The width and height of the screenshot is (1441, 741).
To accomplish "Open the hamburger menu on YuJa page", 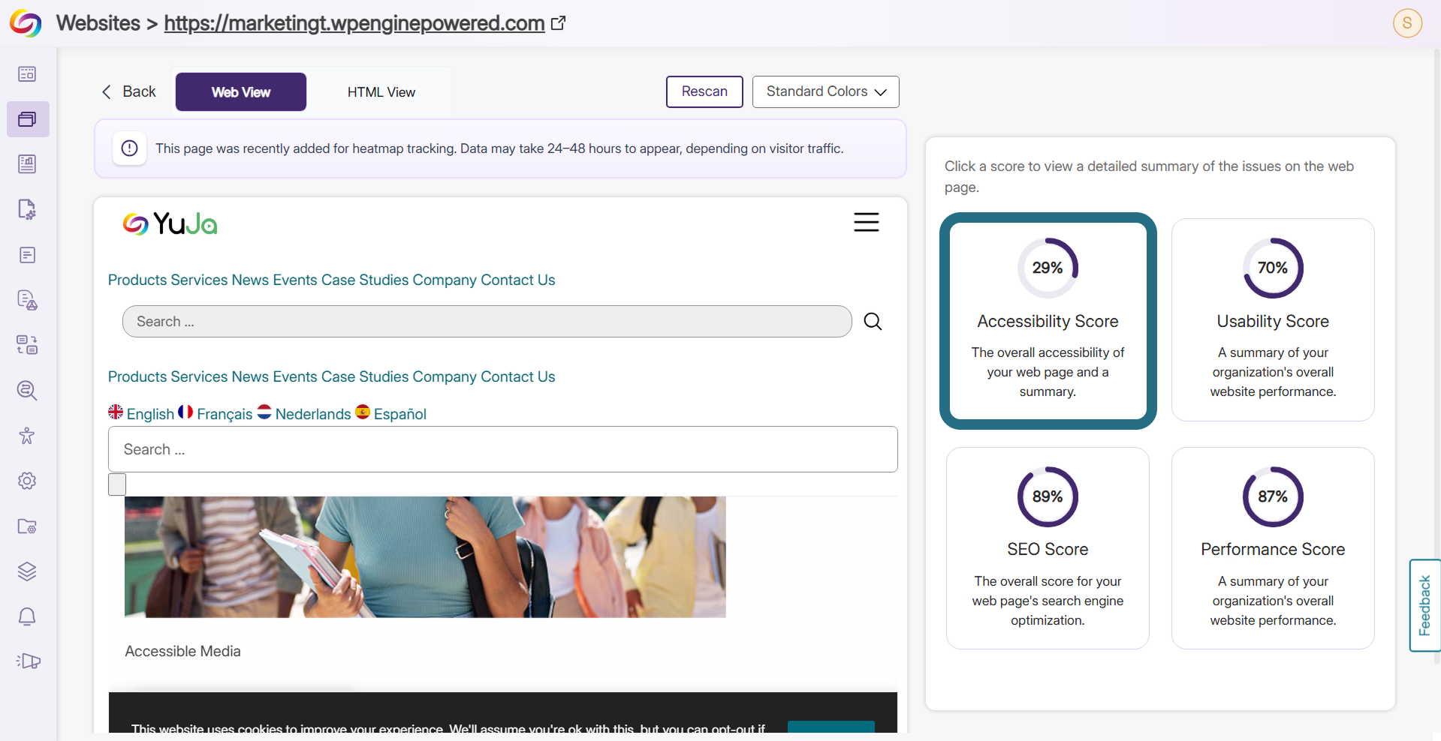I will point(866,222).
